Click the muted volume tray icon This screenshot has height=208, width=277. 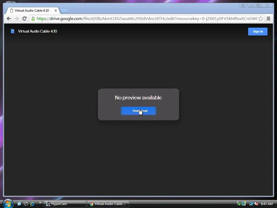(256, 204)
